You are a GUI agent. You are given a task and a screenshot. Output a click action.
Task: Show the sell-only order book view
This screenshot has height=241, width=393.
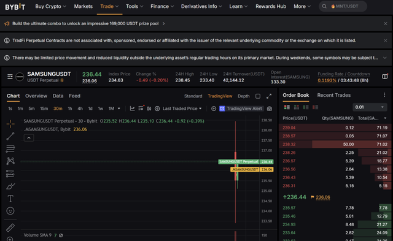(x=315, y=107)
